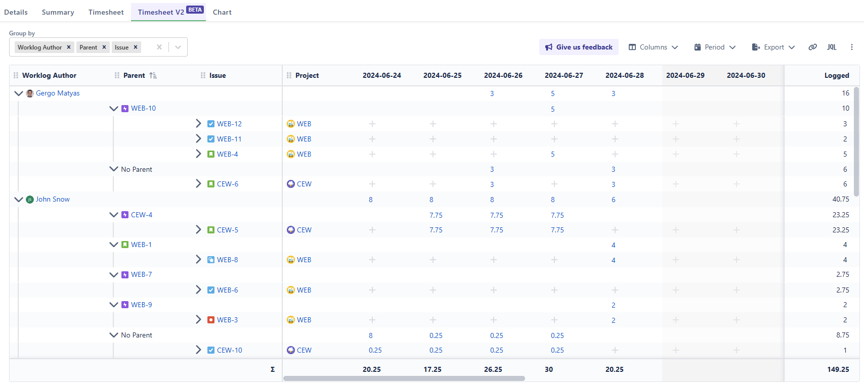Add worklog for WEB-11 on 2024-06-26
The image size is (864, 387).
coord(493,139)
